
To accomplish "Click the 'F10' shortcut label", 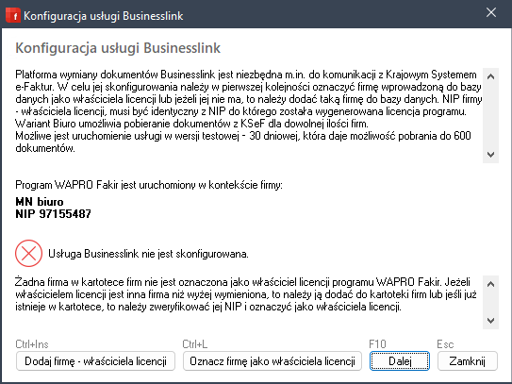I will pyautogui.click(x=377, y=344).
